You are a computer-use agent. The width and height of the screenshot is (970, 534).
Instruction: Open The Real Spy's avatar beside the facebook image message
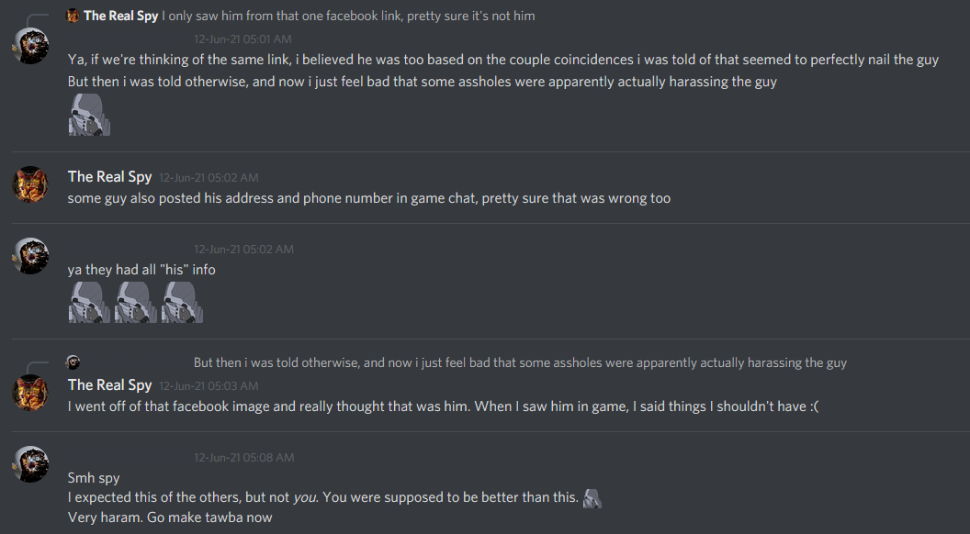(30, 393)
